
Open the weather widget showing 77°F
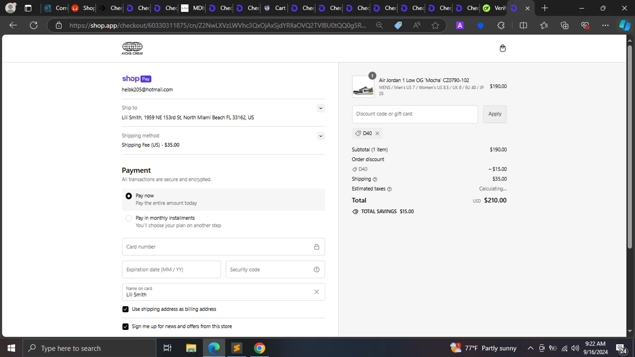pos(483,348)
